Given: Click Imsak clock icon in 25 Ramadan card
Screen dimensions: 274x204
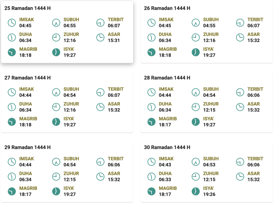Looking at the screenshot, I should pyautogui.click(x=12, y=23).
